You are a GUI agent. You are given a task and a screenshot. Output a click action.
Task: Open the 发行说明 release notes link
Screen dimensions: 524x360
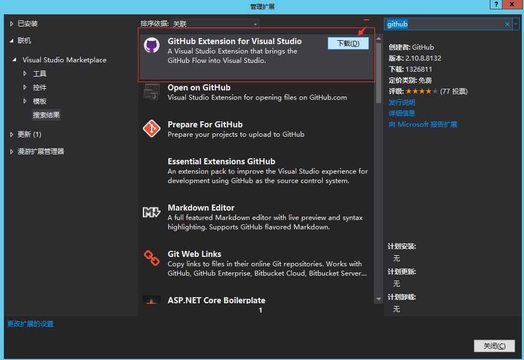[x=402, y=102]
